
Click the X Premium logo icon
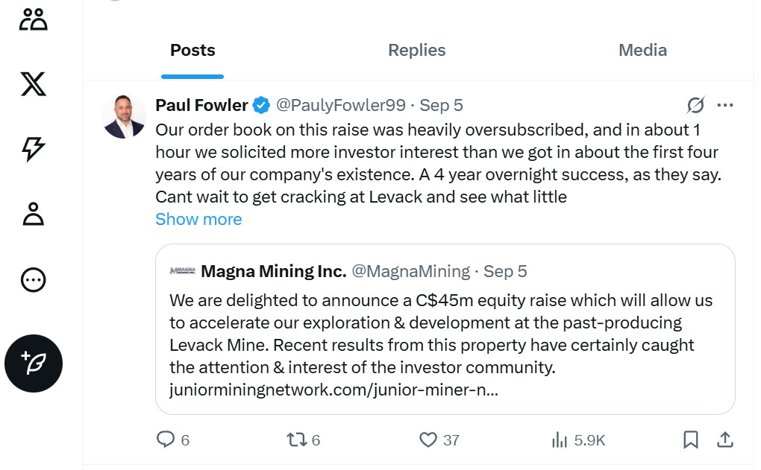(x=34, y=84)
